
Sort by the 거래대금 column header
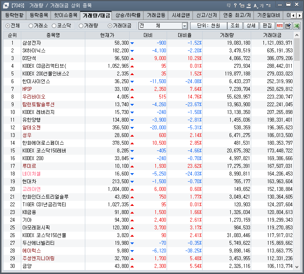click(272, 35)
